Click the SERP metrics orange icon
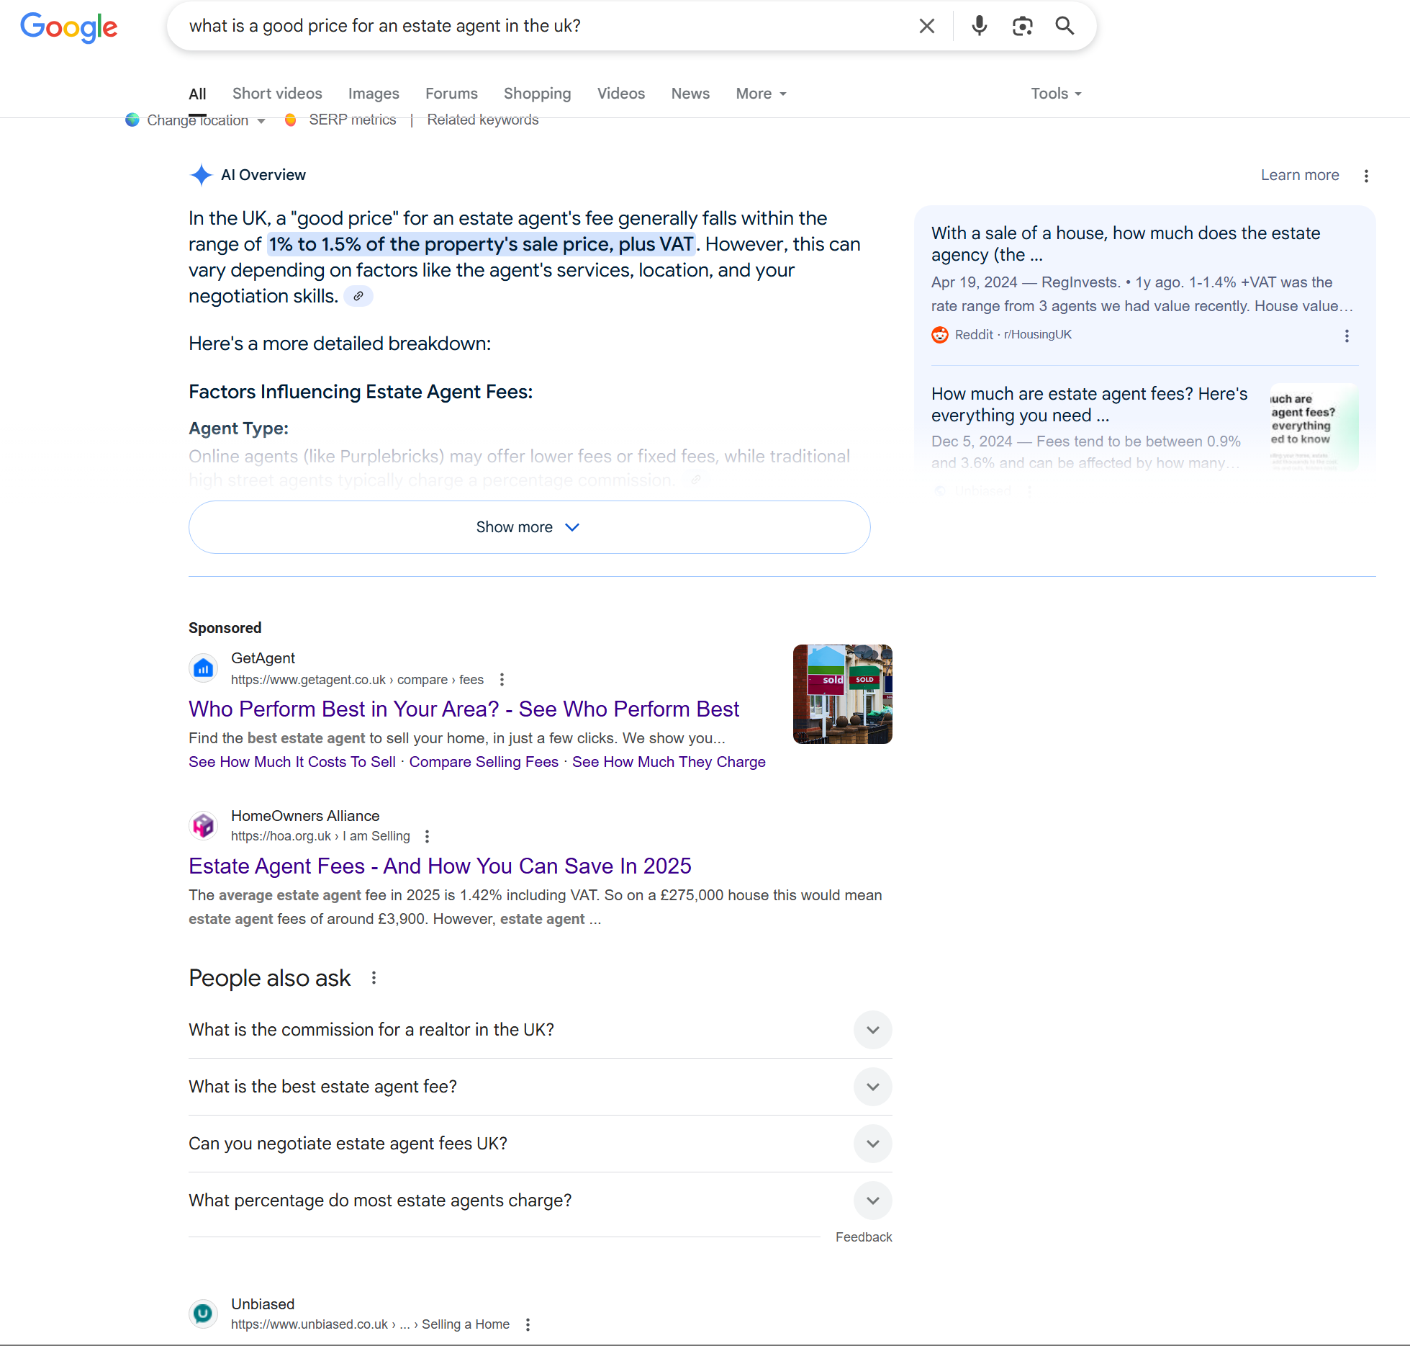This screenshot has height=1346, width=1410. point(291,120)
